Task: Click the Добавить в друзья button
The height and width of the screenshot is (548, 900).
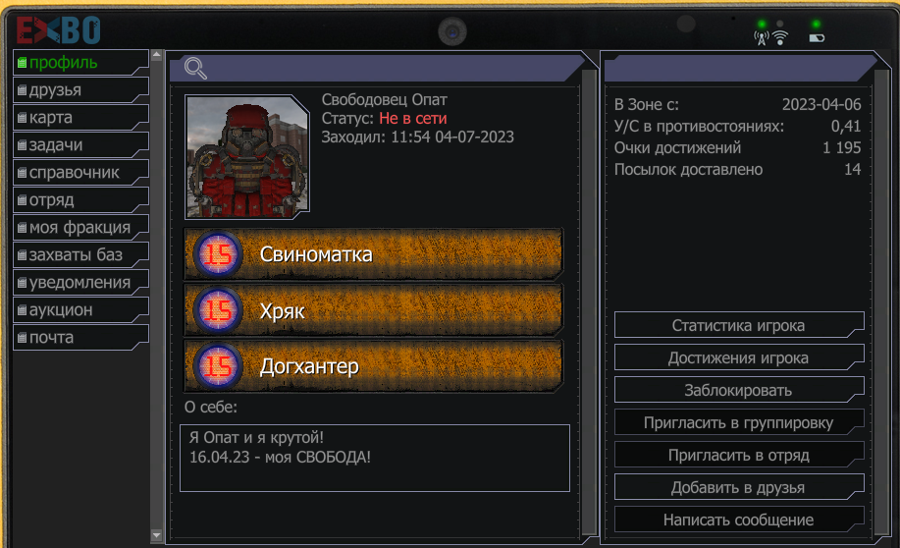Action: click(739, 488)
